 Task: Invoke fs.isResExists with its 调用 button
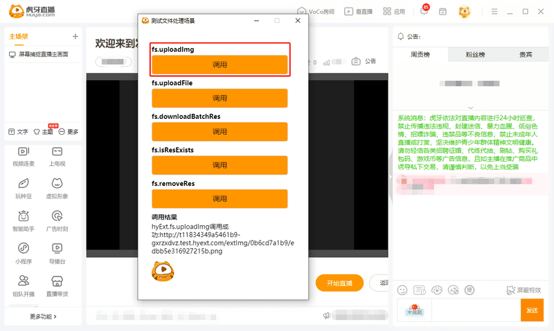pos(220,165)
